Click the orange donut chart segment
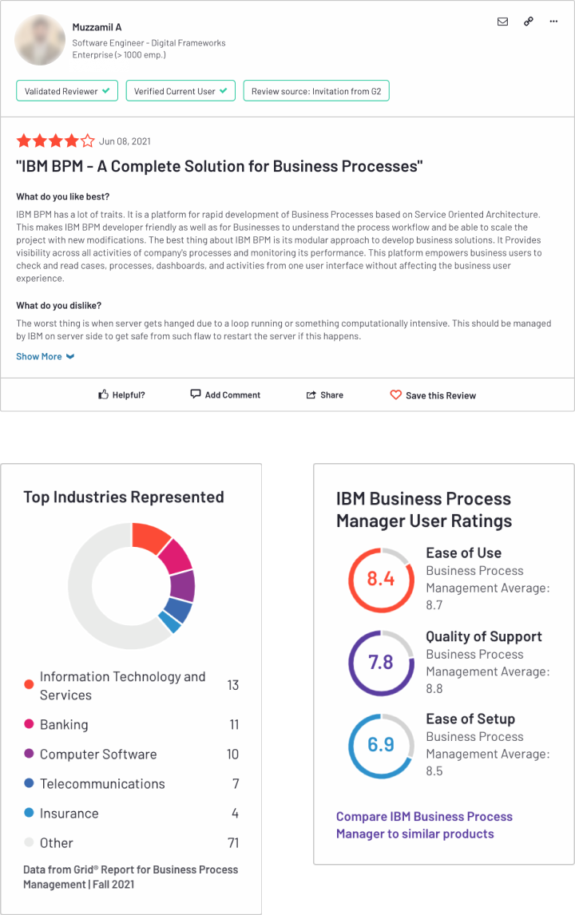The image size is (575, 915). [150, 537]
